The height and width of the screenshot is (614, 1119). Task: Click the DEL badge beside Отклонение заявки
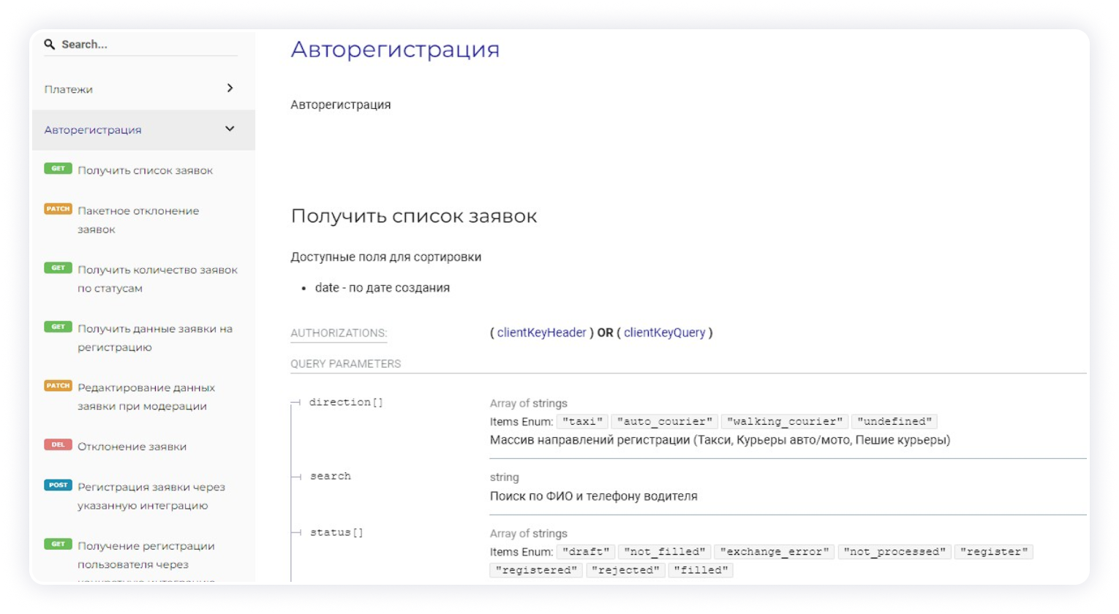click(x=58, y=444)
